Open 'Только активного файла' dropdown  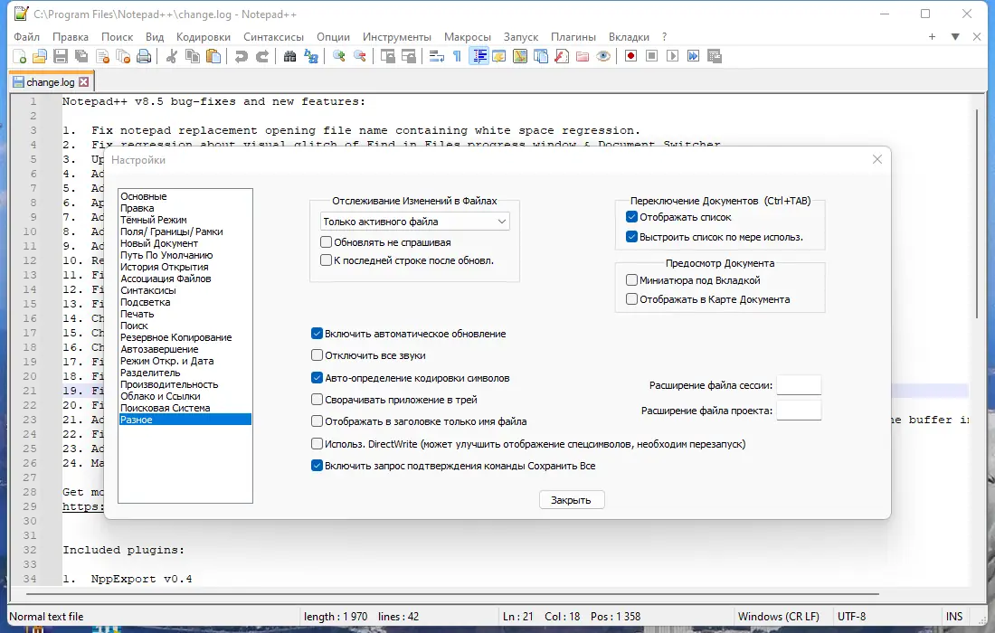[414, 222]
